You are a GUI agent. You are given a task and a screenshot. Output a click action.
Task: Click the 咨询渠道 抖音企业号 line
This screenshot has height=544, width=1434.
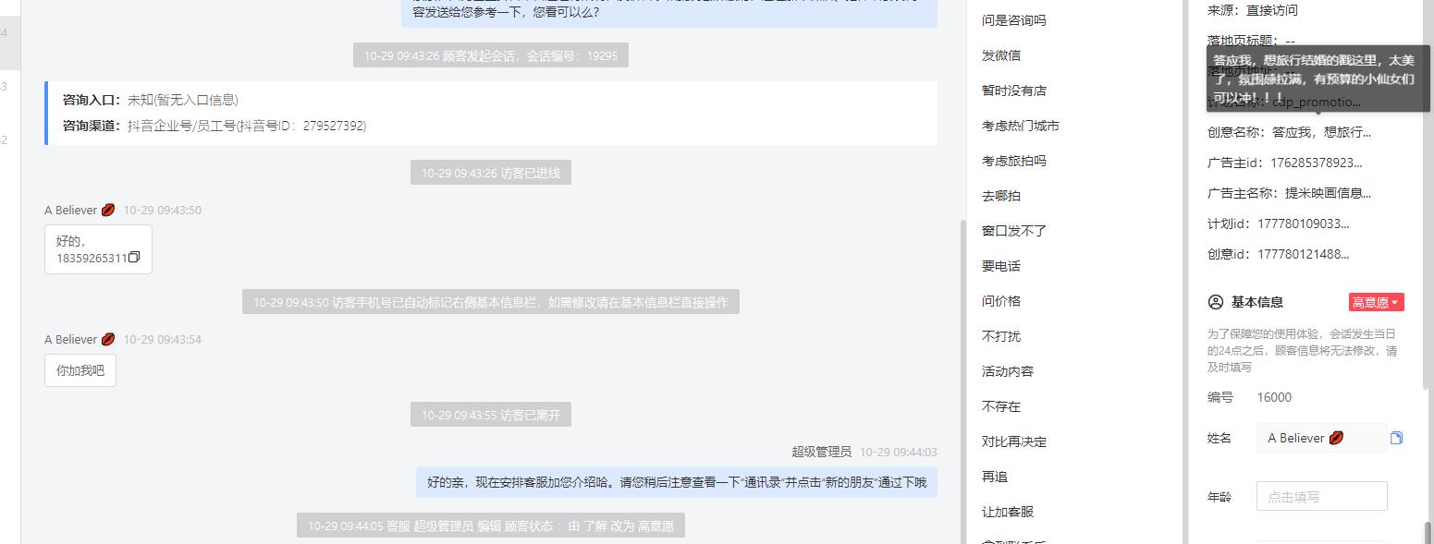(x=214, y=126)
